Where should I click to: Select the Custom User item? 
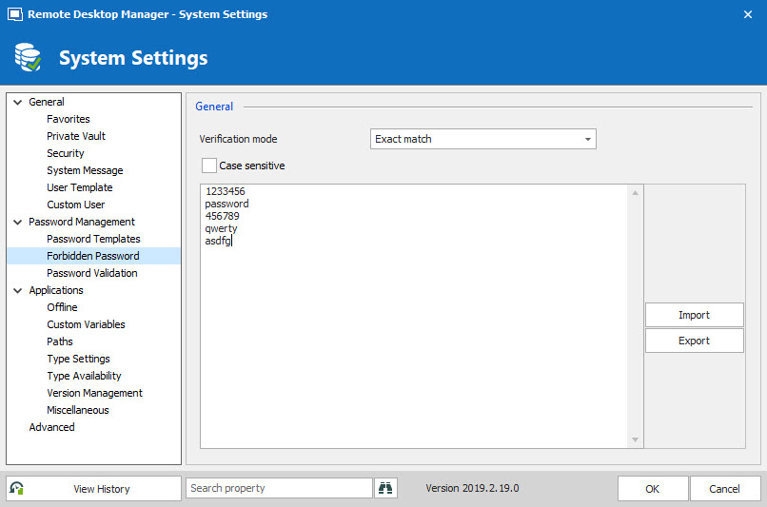(76, 205)
